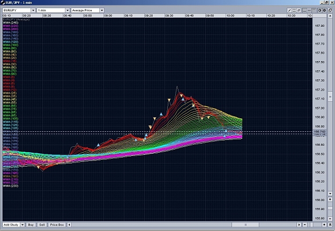Click the orange down marker near 09:30
Screen dimensions: 335x231
(169, 100)
